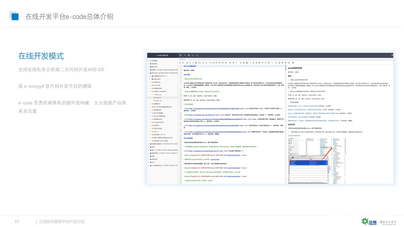The width and height of the screenshot is (404, 227).
Task: Switch to the index.md editor tab
Action: click(182, 59)
